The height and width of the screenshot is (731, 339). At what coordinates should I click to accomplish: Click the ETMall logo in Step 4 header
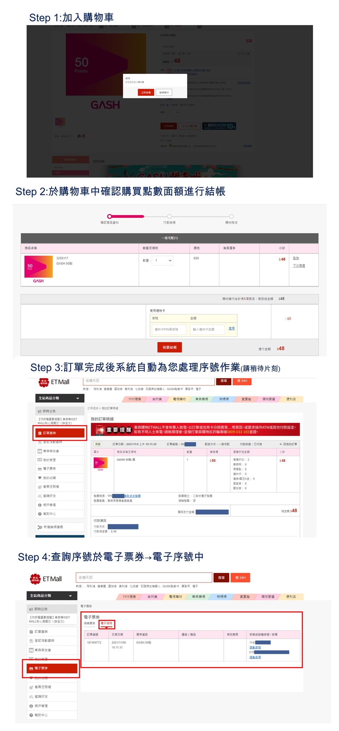point(46,579)
